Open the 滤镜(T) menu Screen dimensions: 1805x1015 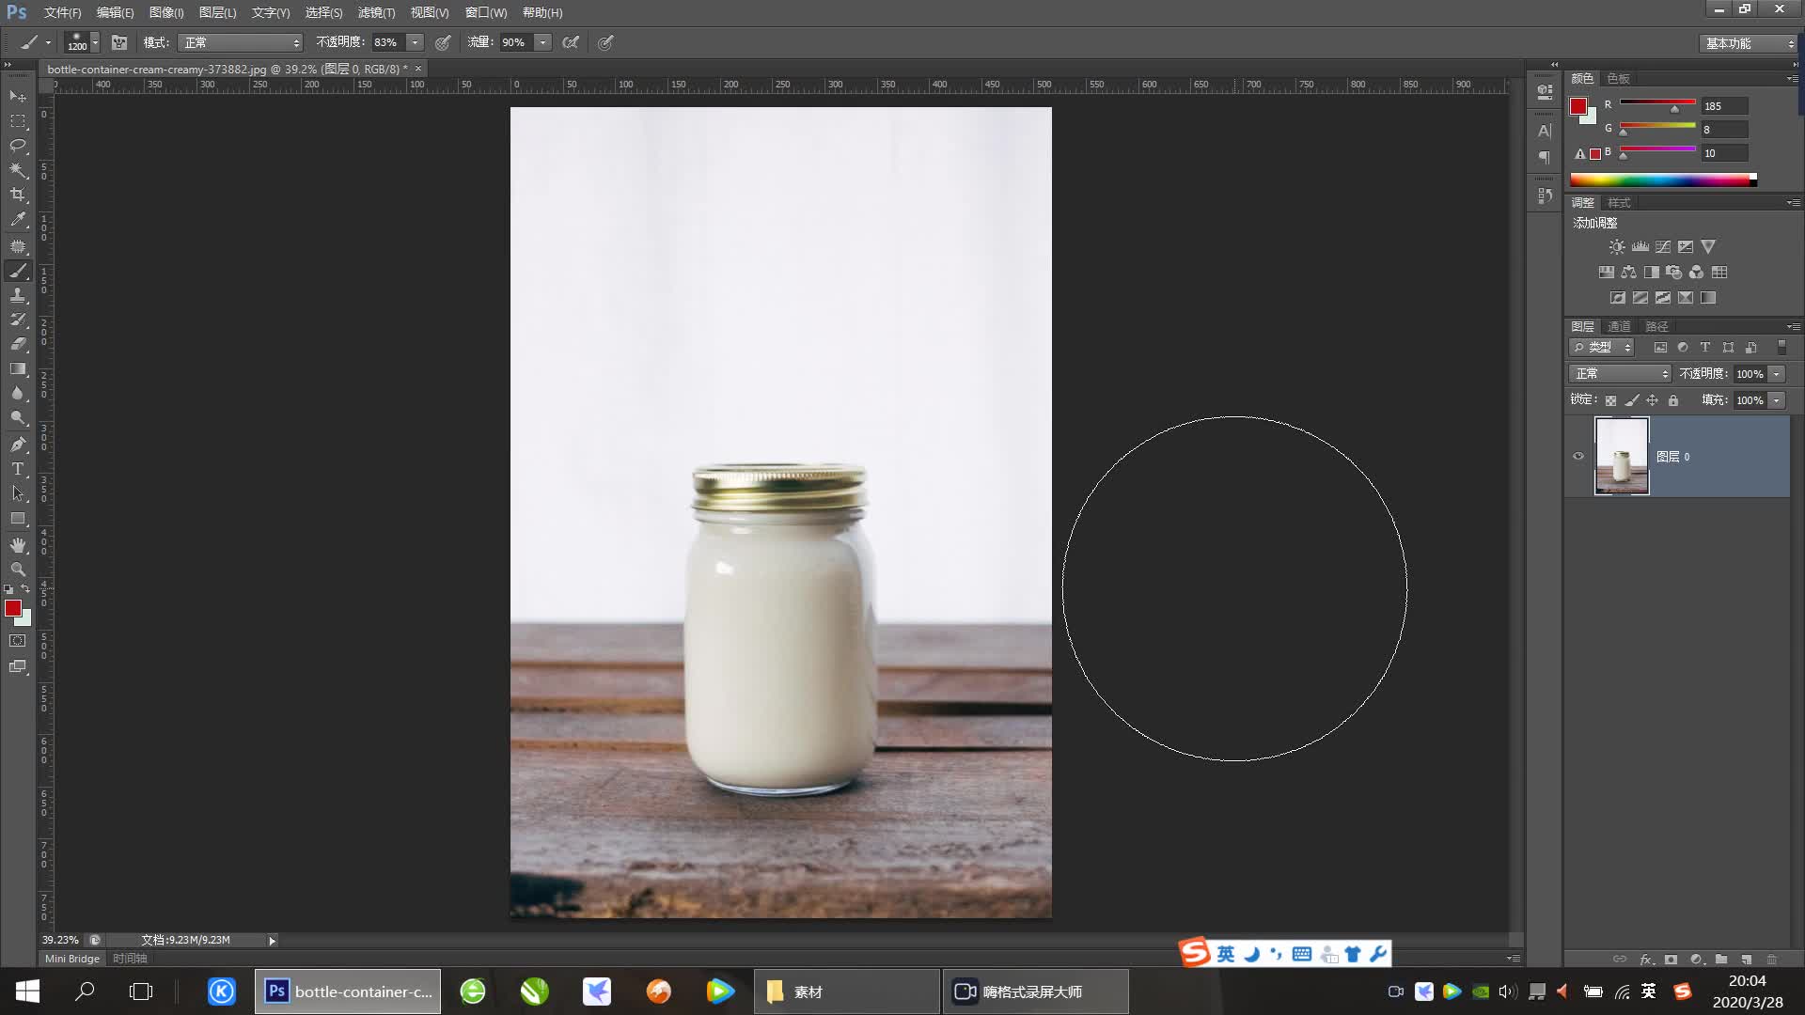tap(376, 12)
